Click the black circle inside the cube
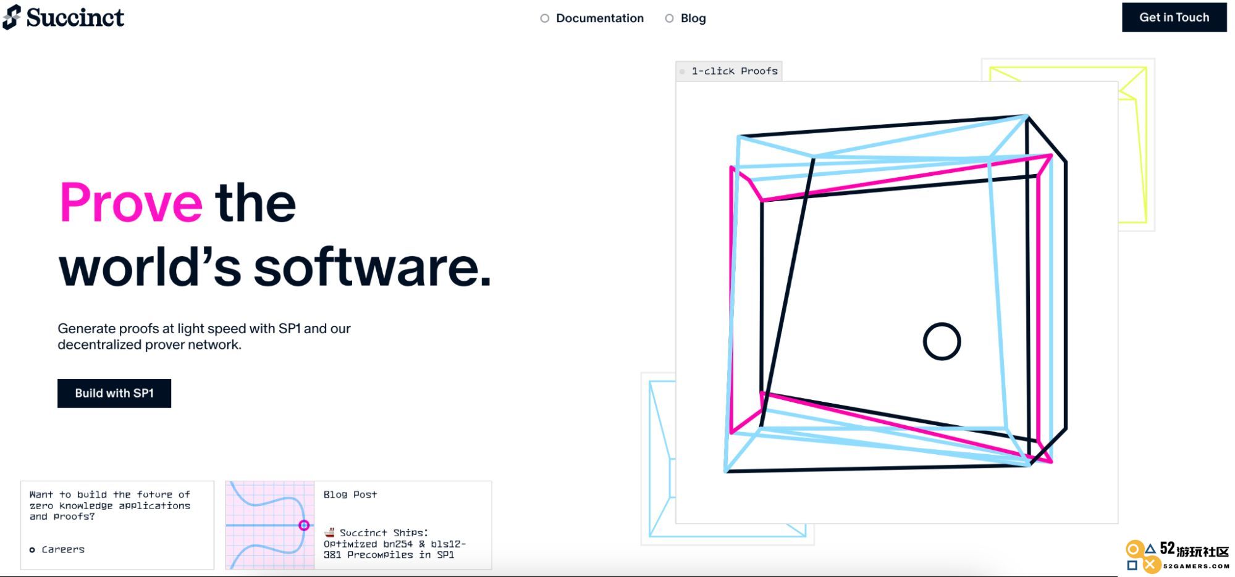This screenshot has height=577, width=1235. click(942, 341)
